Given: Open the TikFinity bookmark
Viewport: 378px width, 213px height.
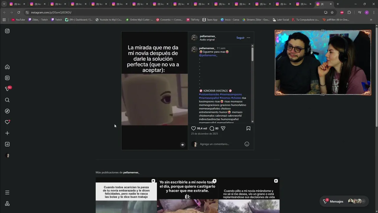Looking at the screenshot, I should [x=193, y=20].
